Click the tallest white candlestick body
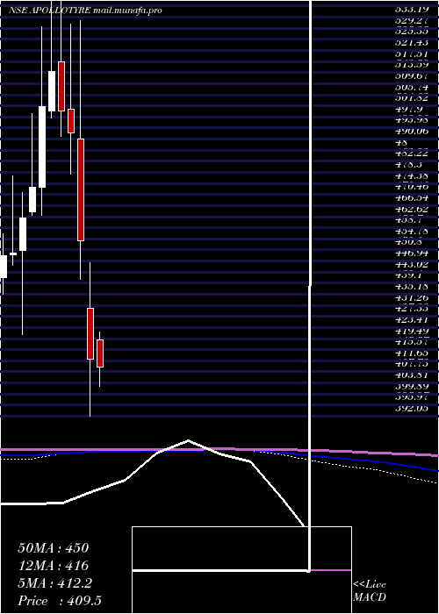Image resolution: width=439 pixels, height=614 pixels. (42, 146)
